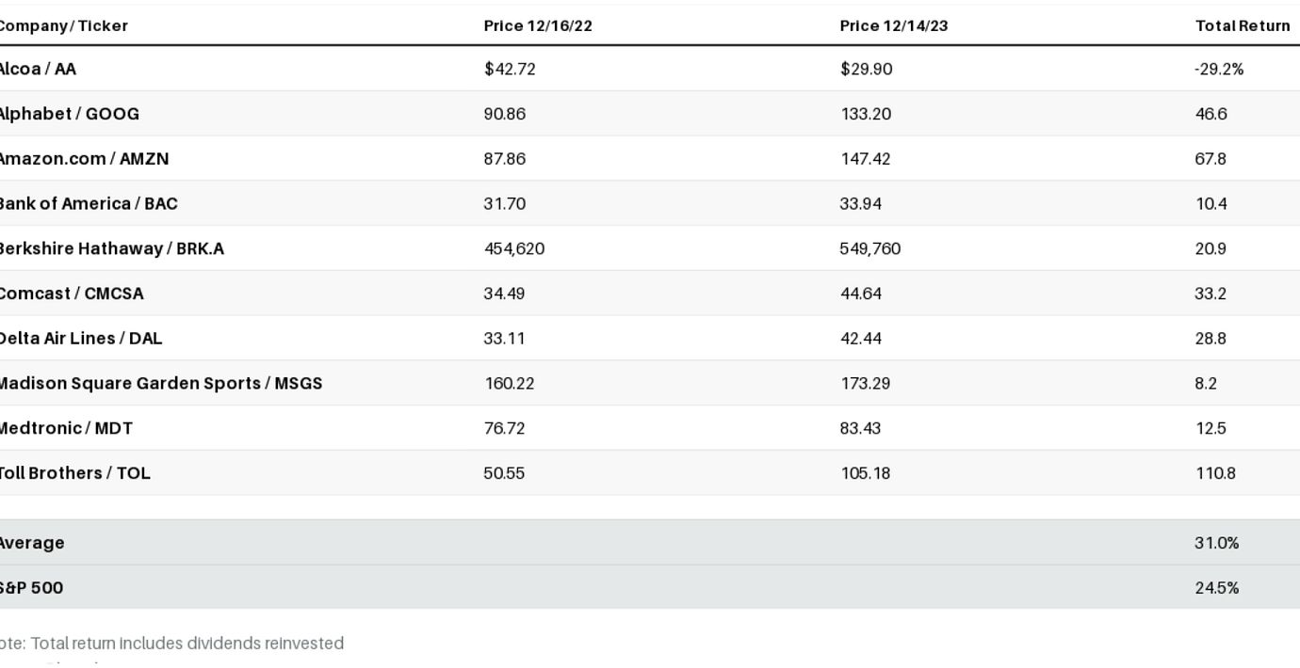This screenshot has height=668, width=1300.
Task: Select Toll Brothers' 110.8 total return value
Action: click(1215, 473)
